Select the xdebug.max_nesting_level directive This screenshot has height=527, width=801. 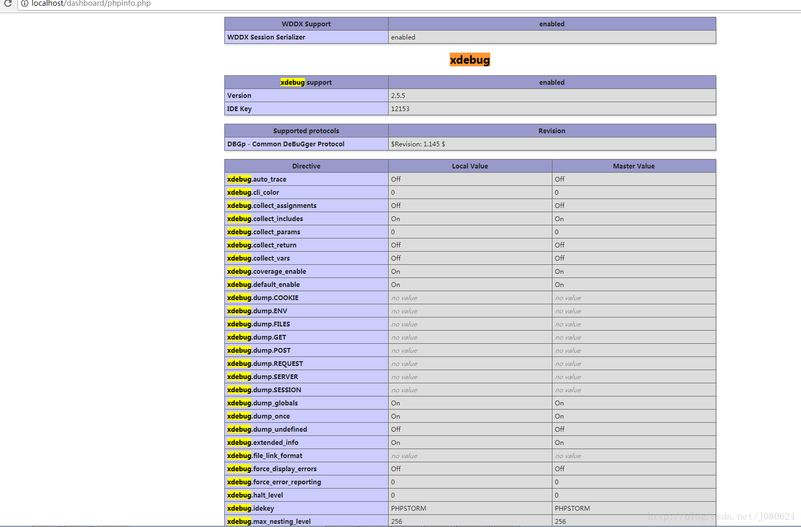click(306, 521)
